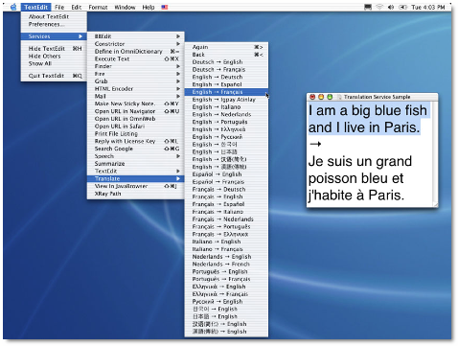Minimize the Translation Service Sample window

pos(321,97)
